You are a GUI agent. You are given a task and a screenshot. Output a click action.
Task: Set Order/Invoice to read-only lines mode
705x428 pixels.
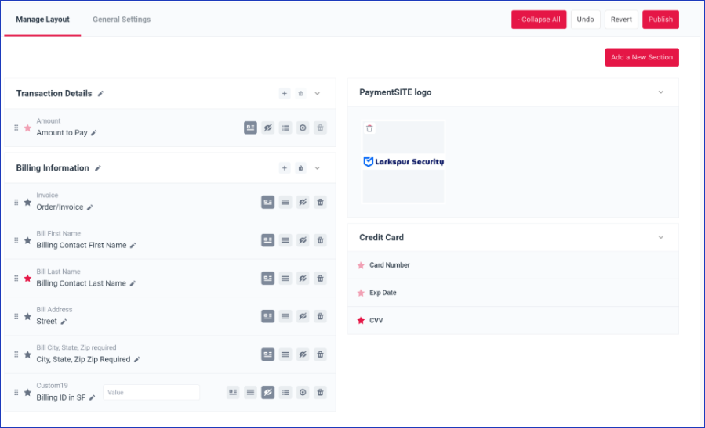[x=285, y=203]
